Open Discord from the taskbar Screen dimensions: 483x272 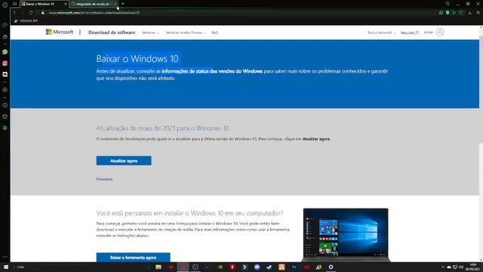pos(257,267)
